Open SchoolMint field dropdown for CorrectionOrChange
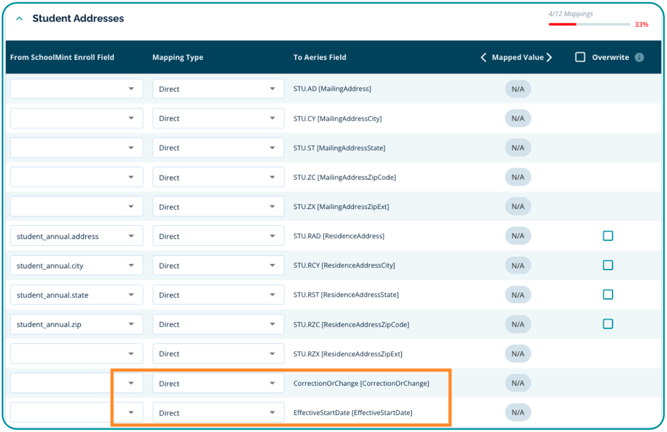Image resolution: width=667 pixels, height=432 pixels. click(x=77, y=383)
